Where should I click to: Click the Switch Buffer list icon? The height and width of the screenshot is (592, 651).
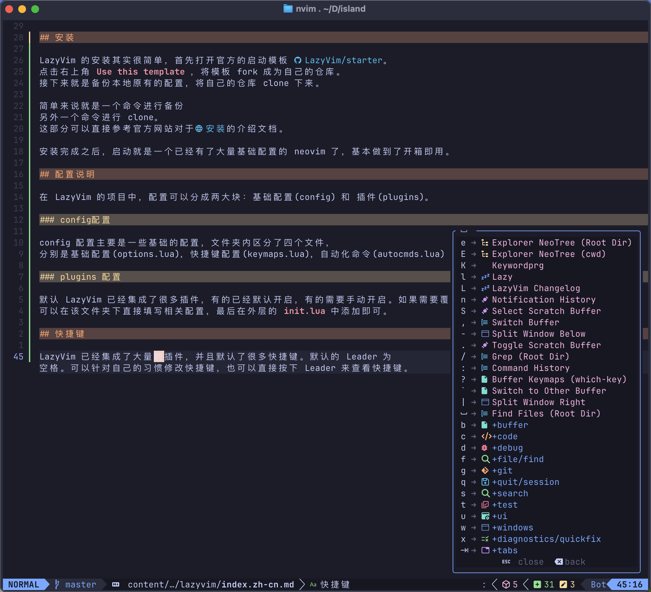point(485,322)
